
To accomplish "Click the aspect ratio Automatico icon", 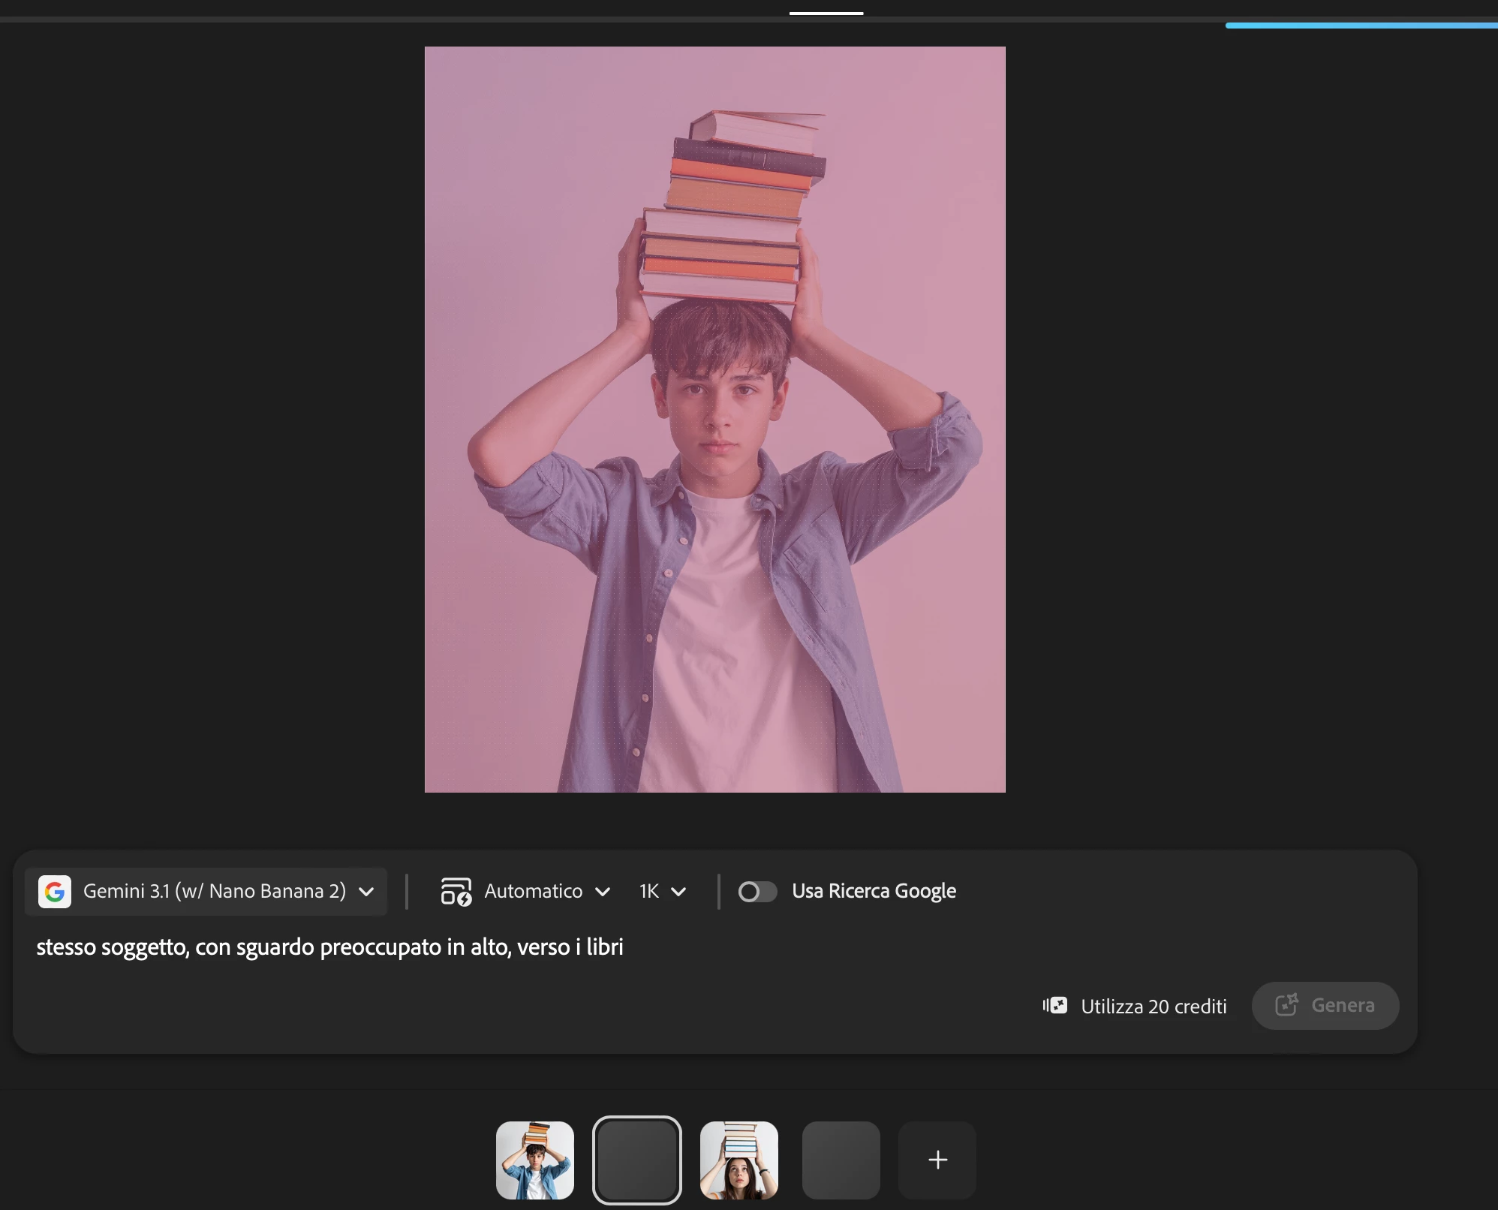I will coord(456,892).
